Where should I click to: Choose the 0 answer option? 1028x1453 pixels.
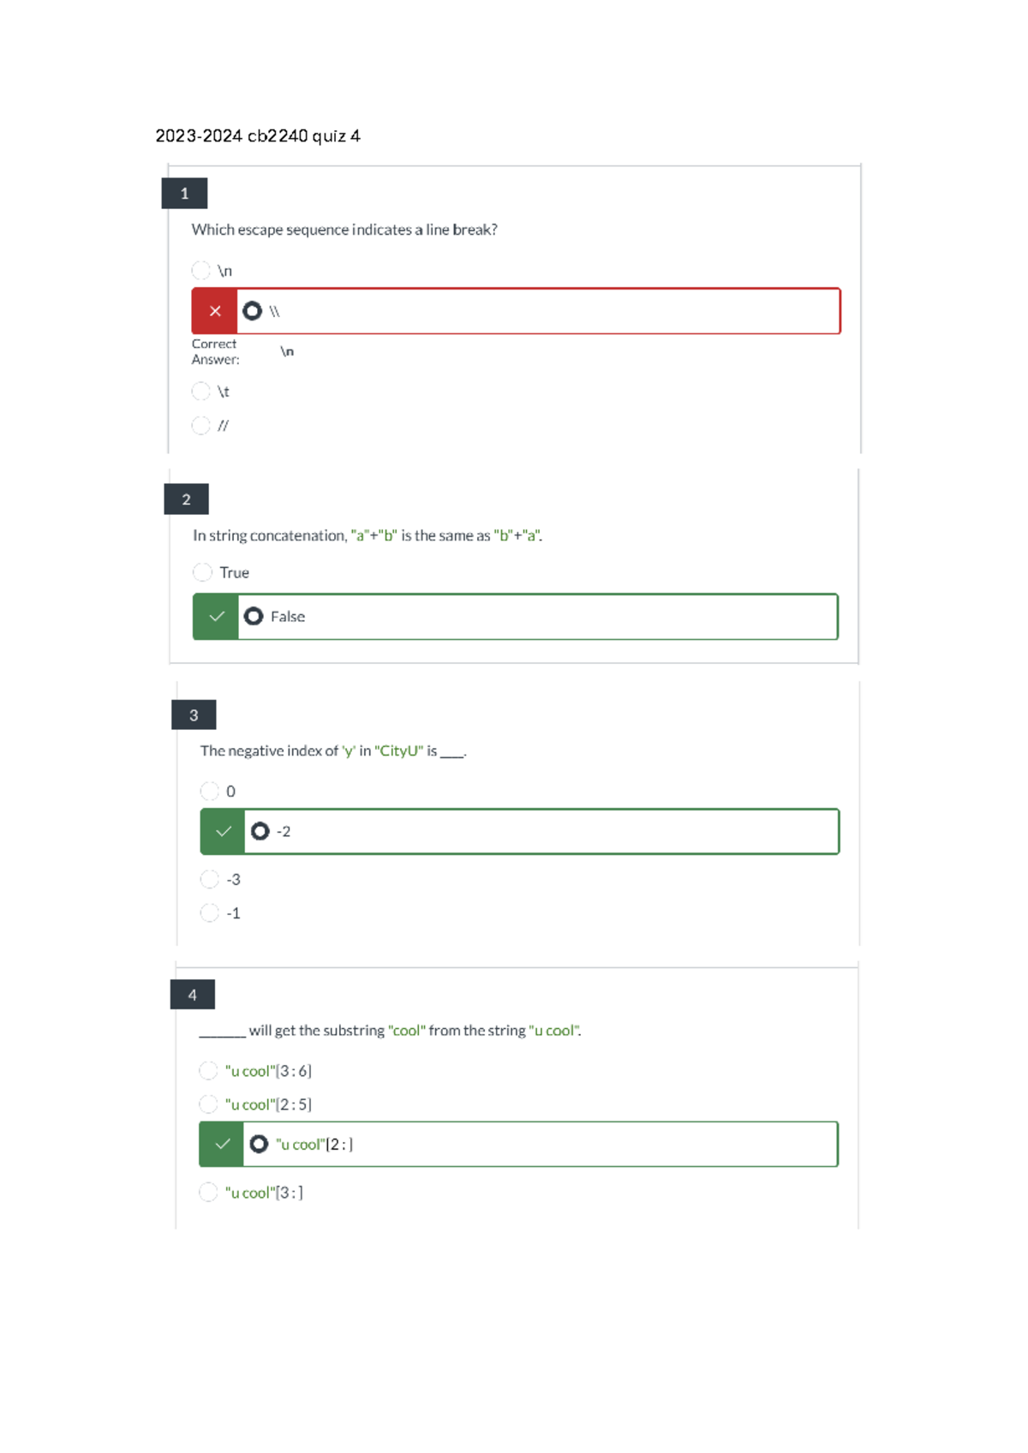209,791
